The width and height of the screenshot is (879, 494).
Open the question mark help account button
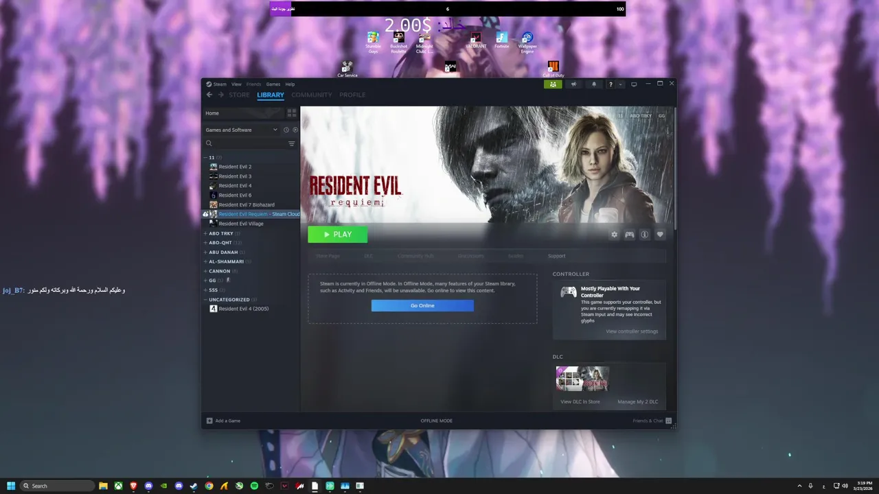(x=610, y=84)
